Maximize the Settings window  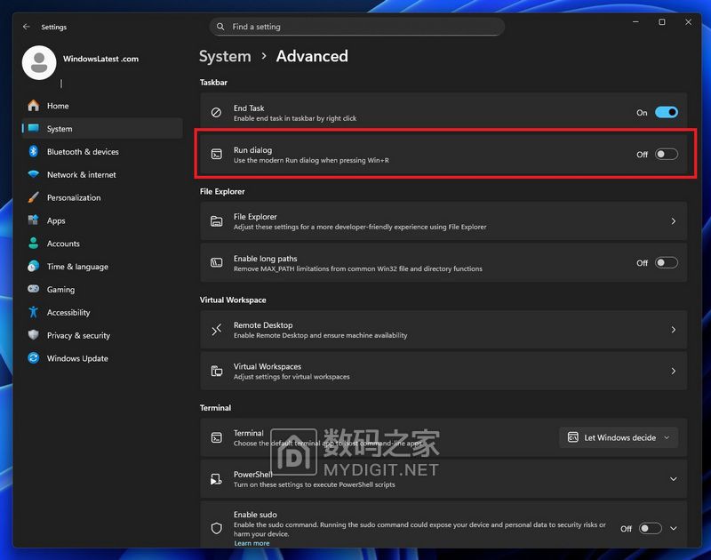[662, 21]
